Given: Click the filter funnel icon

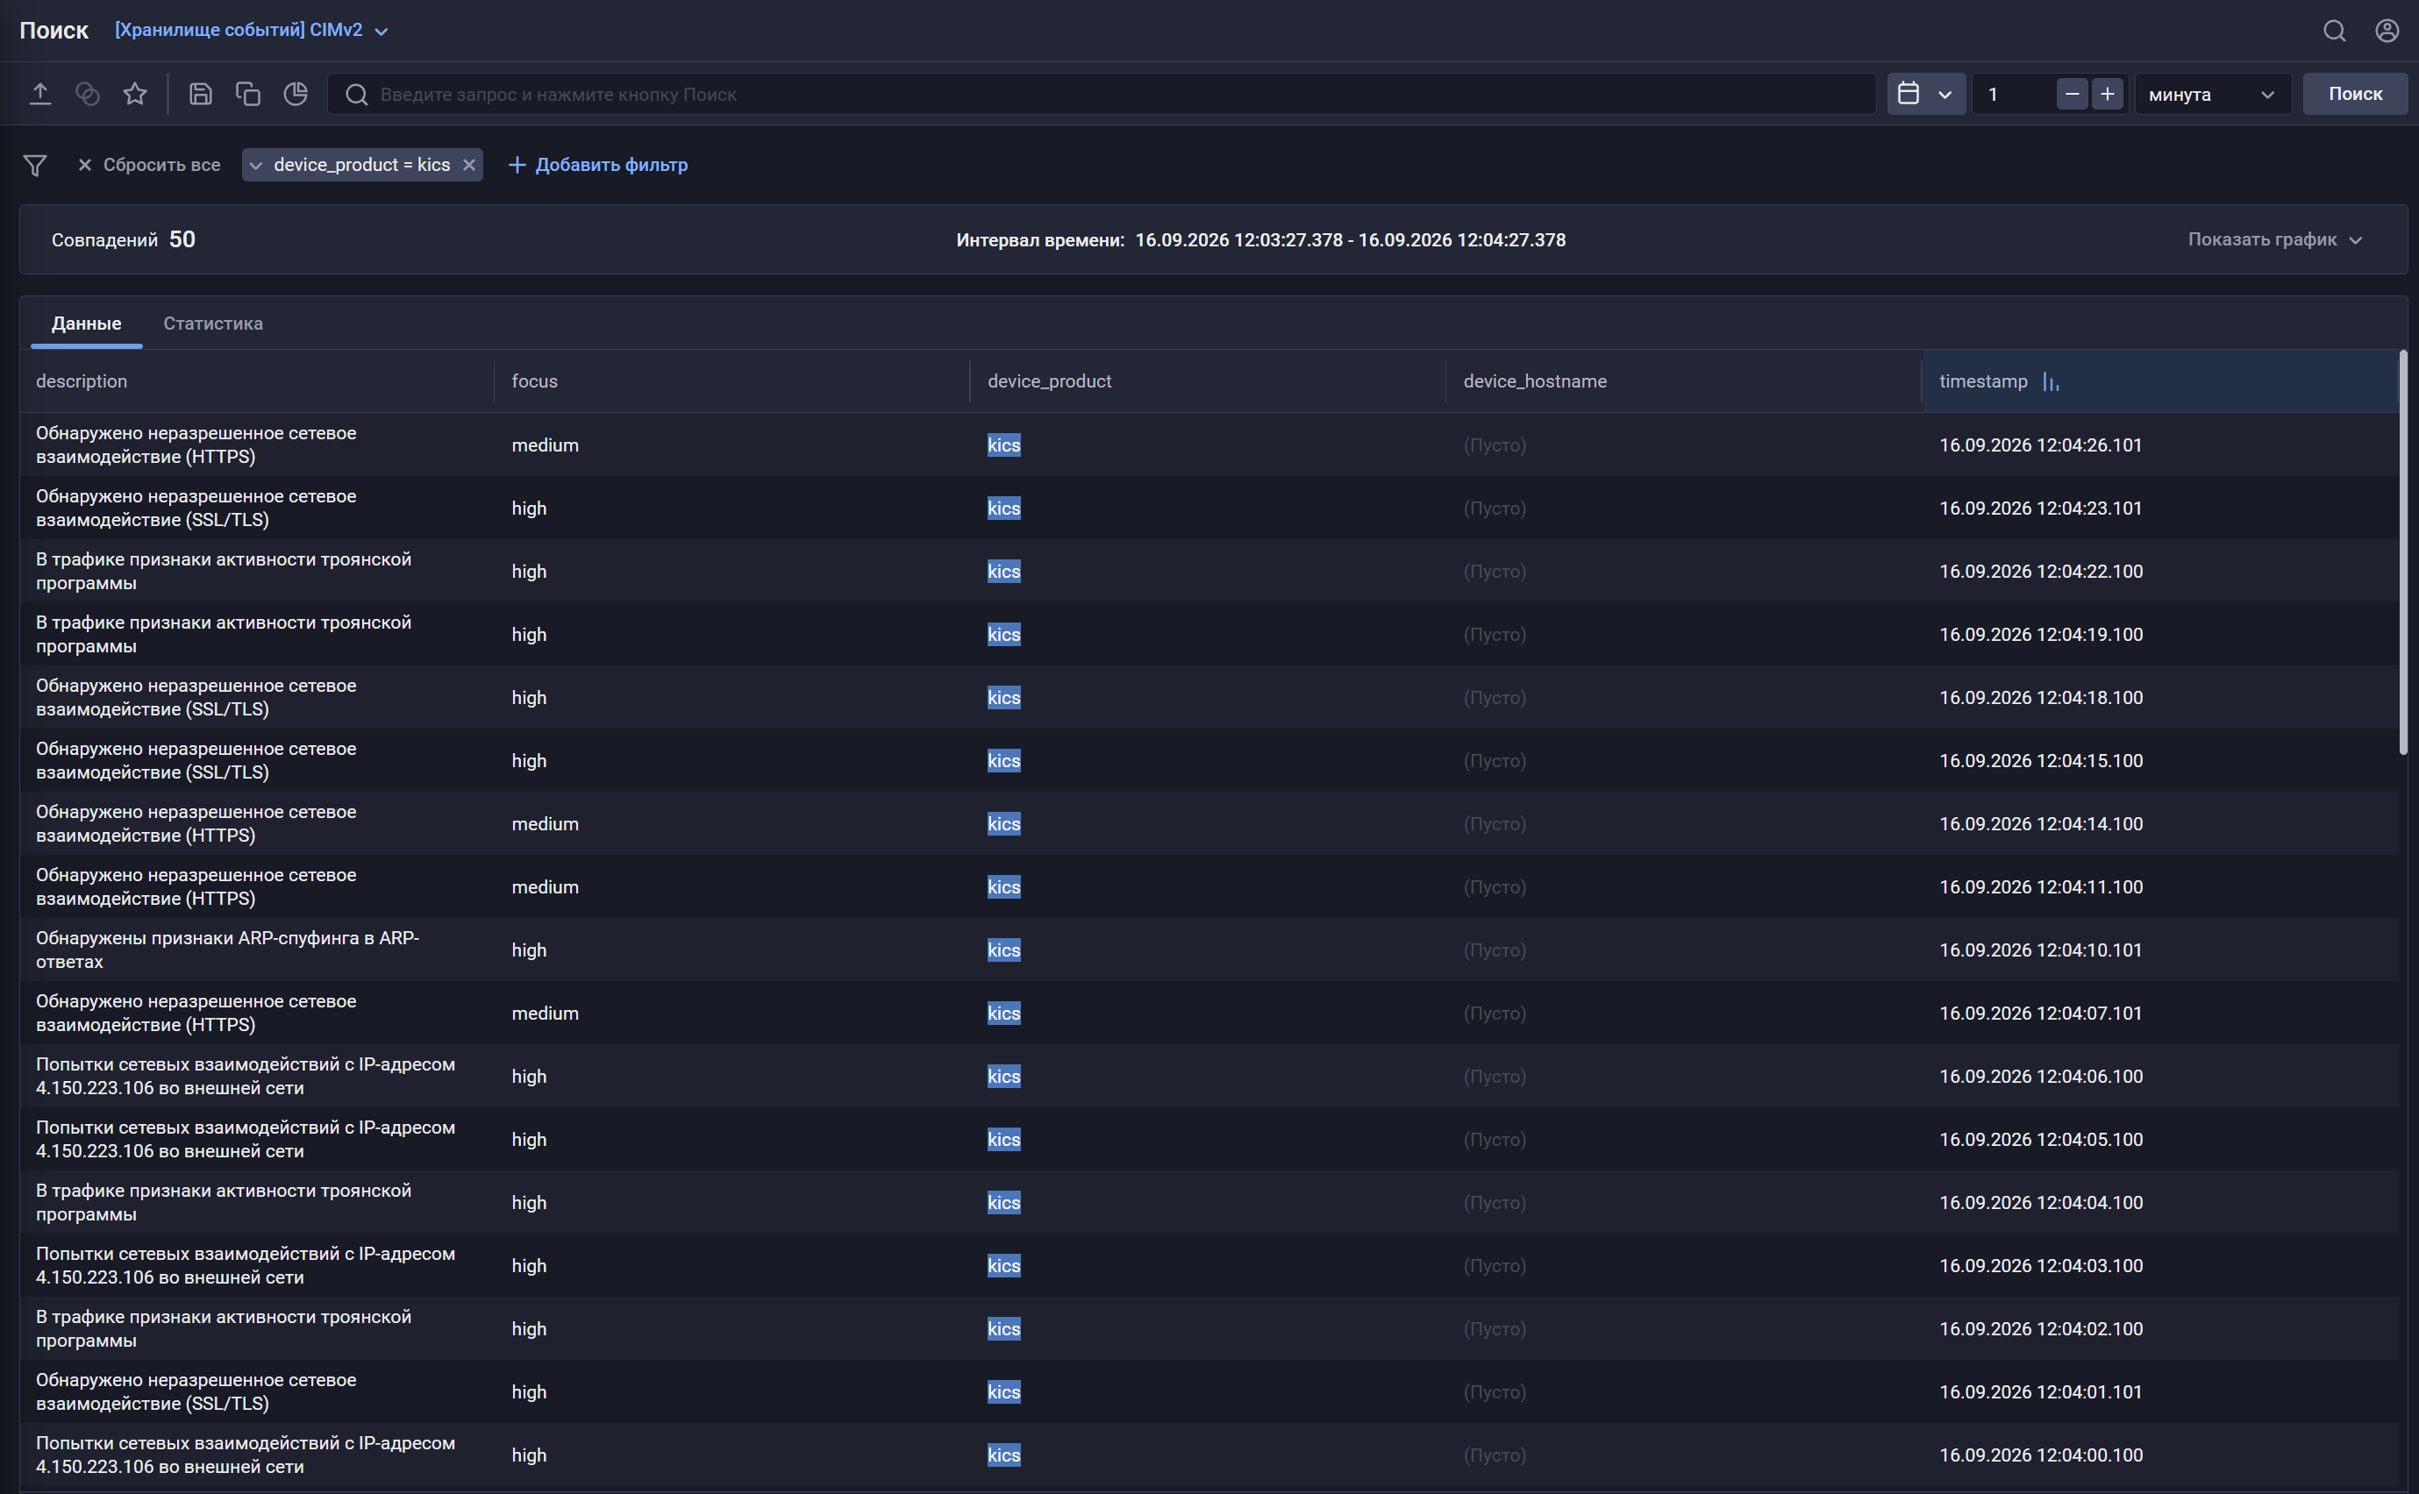Looking at the screenshot, I should pos(34,165).
